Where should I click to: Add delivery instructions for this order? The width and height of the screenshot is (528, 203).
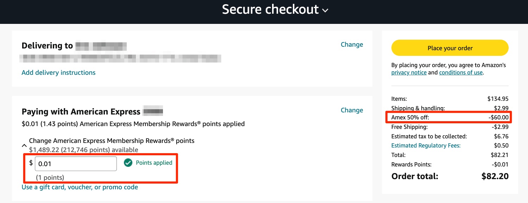tap(58, 72)
